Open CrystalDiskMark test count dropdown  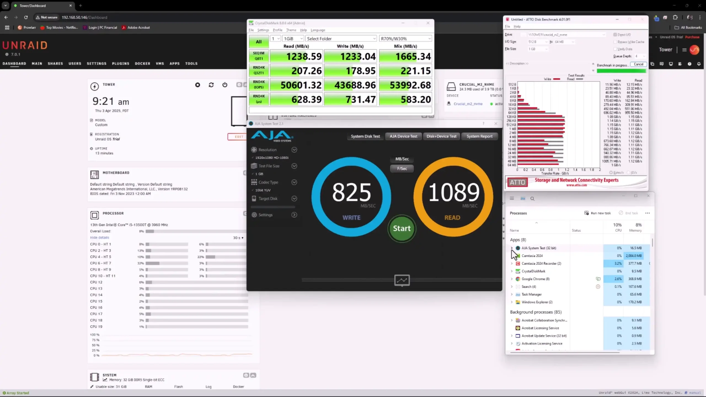coord(275,39)
